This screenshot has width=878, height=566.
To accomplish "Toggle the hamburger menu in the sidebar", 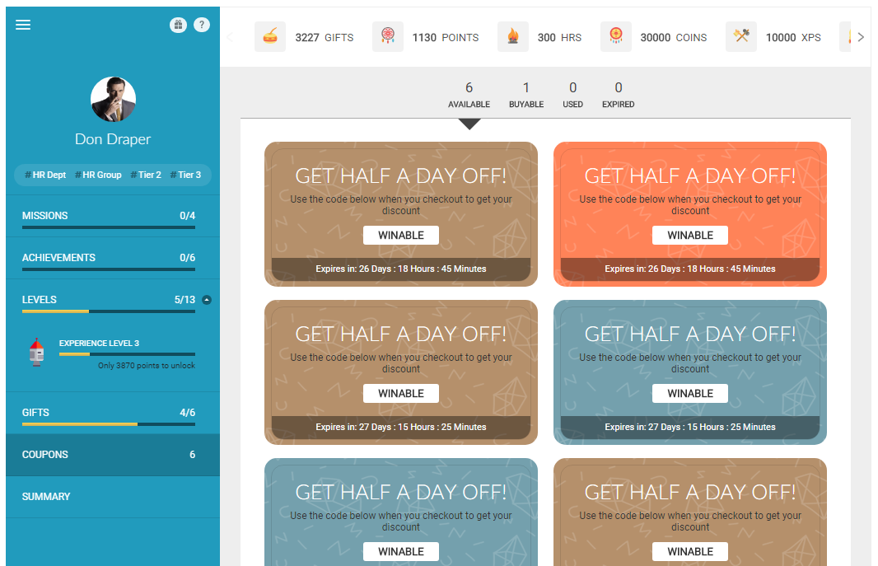I will coord(23,24).
